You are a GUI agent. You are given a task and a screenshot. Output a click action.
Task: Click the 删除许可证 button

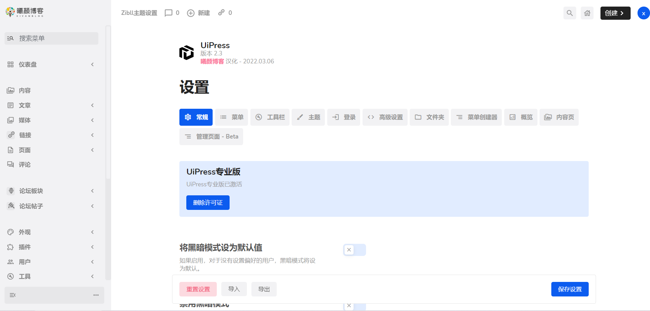[208, 203]
